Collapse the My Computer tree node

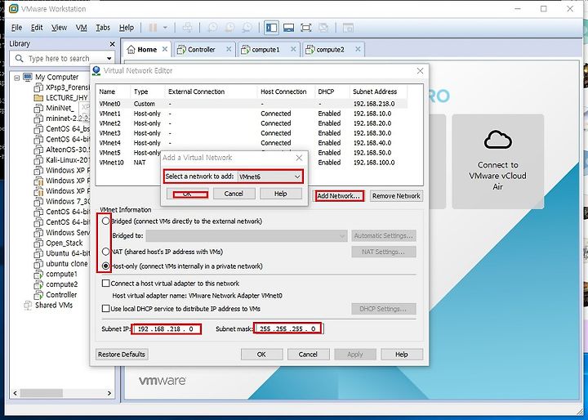pyautogui.click(x=16, y=78)
